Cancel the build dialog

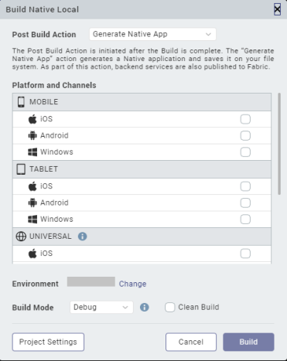pos(191,342)
